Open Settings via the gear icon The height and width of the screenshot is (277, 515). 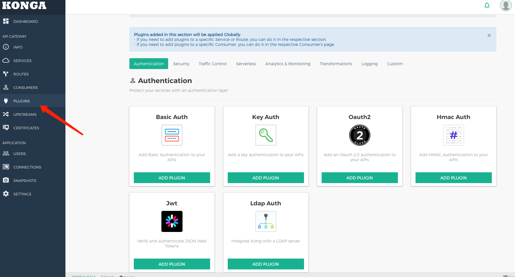pyautogui.click(x=6, y=194)
